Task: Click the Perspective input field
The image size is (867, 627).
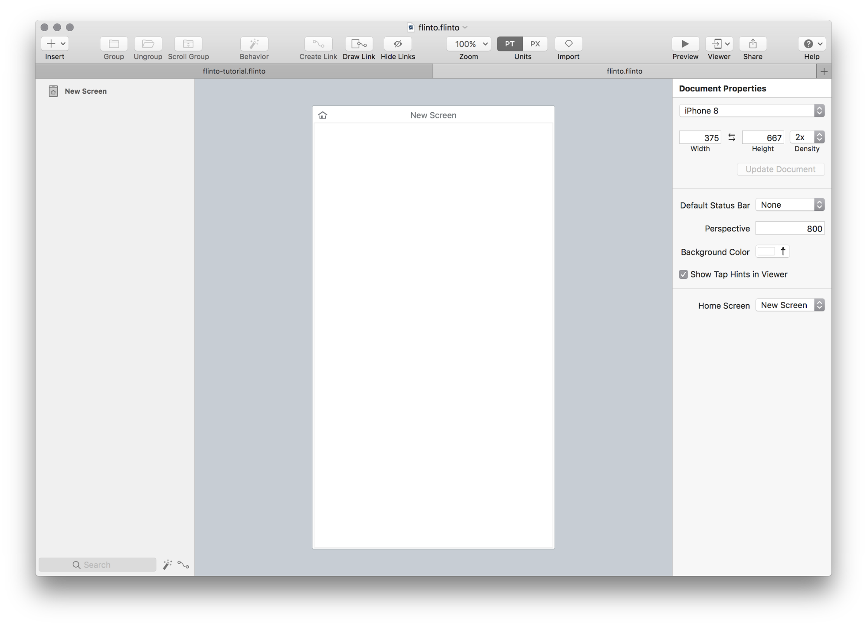Action: tap(791, 228)
